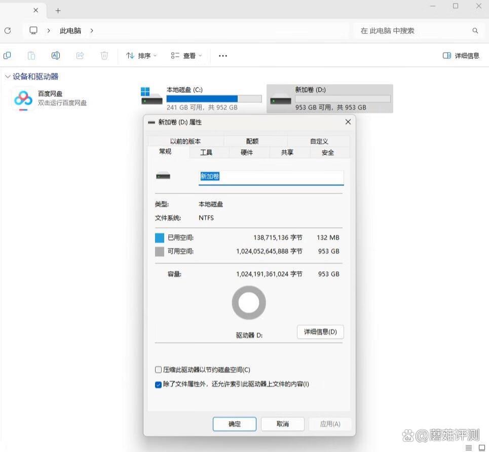Open the 安全 tab
Screen dimensions: 489x452
pyautogui.click(x=328, y=152)
